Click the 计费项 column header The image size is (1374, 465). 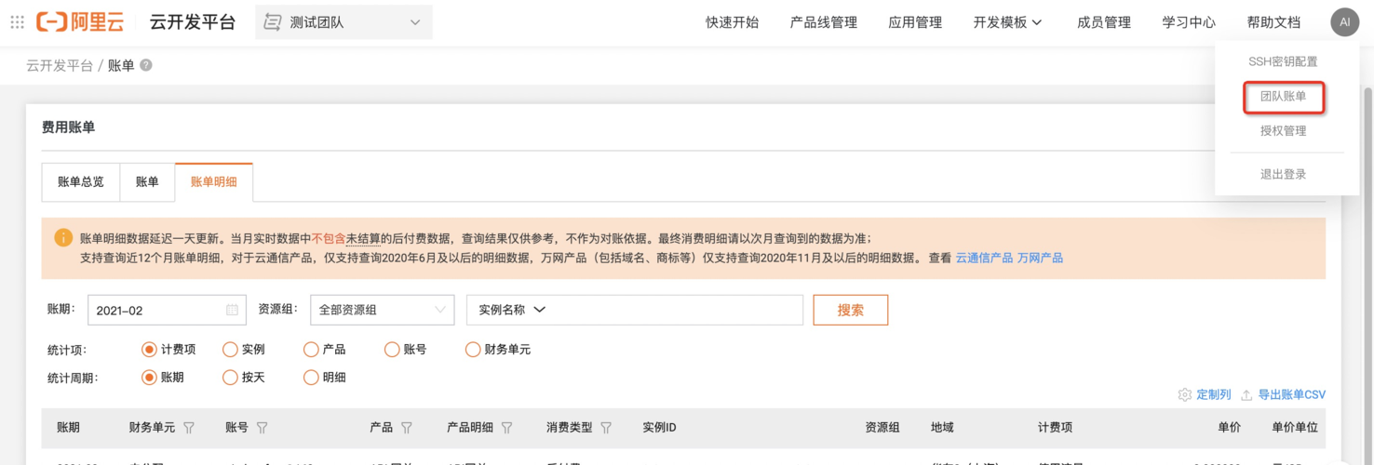(x=1055, y=428)
